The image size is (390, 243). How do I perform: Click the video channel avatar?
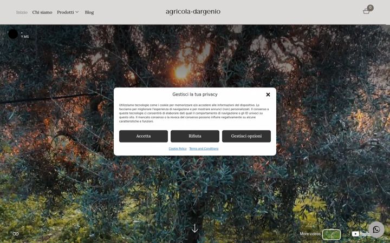(13, 34)
